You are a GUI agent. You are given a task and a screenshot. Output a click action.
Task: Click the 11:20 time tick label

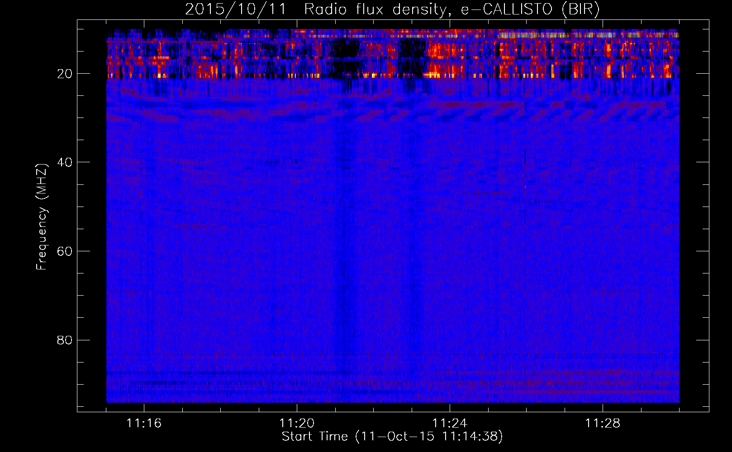pos(297,424)
